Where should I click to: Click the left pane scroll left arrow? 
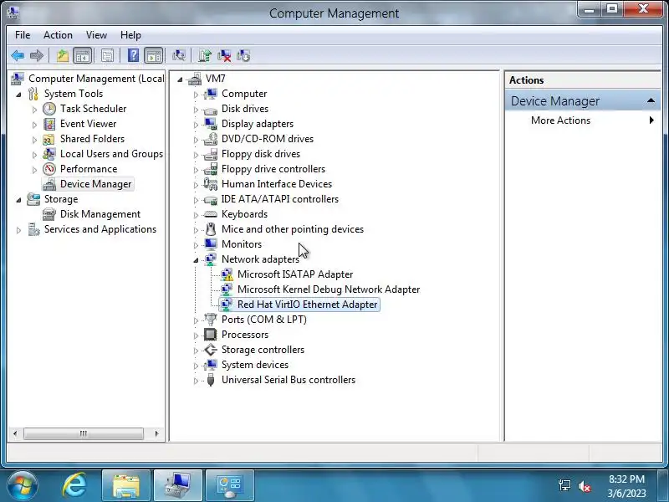[15, 433]
